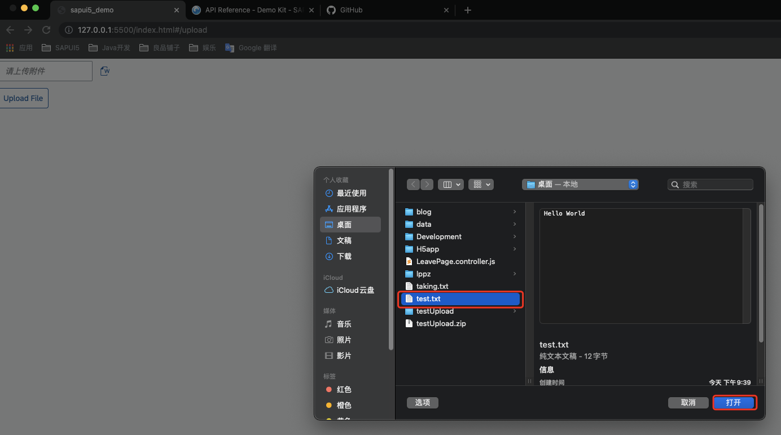Select 桌面 in the sidebar
Image resolution: width=781 pixels, height=435 pixels.
pyautogui.click(x=350, y=225)
